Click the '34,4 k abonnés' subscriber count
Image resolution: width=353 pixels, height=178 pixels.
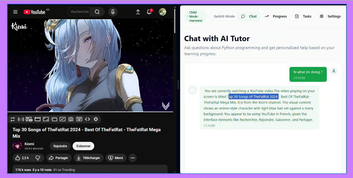pos(34,149)
